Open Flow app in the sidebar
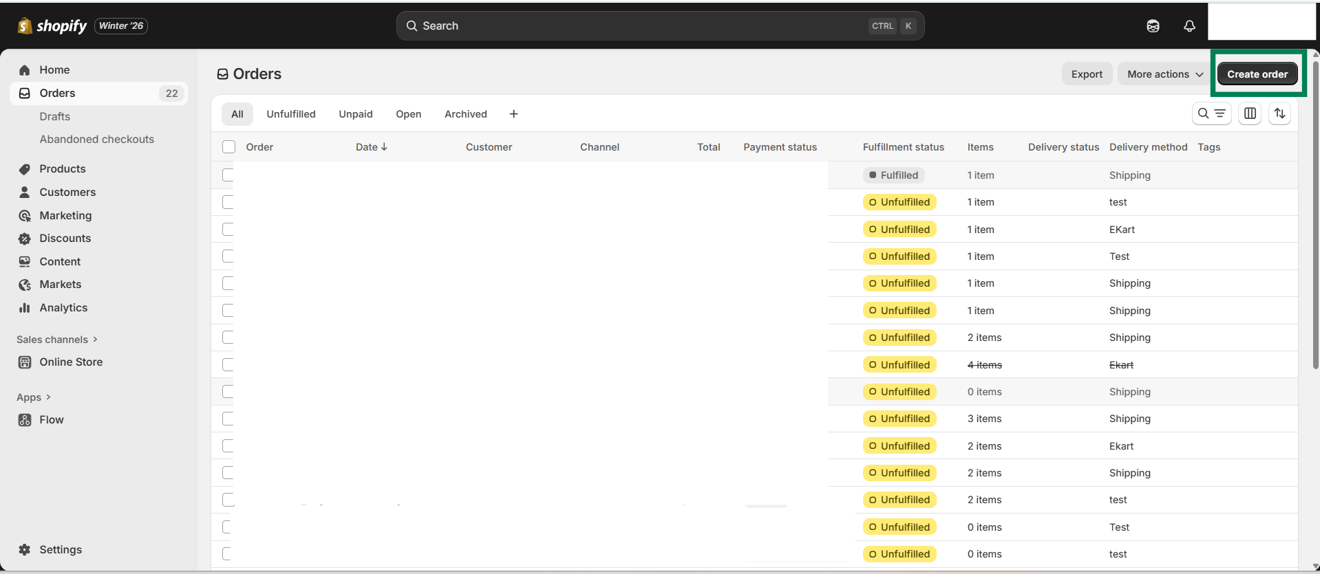Screen dimensions: 1320x574 coord(51,420)
